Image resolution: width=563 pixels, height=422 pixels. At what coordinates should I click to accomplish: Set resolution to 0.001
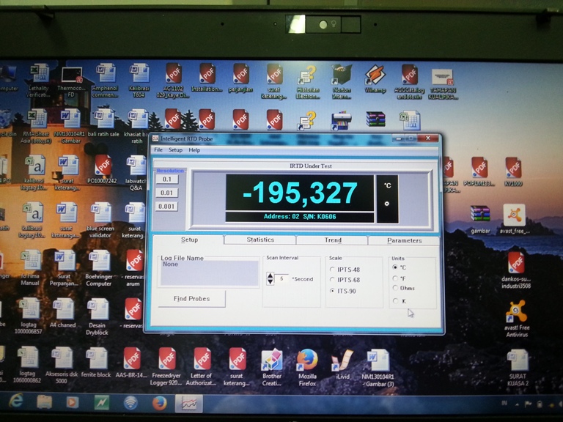[x=167, y=207]
